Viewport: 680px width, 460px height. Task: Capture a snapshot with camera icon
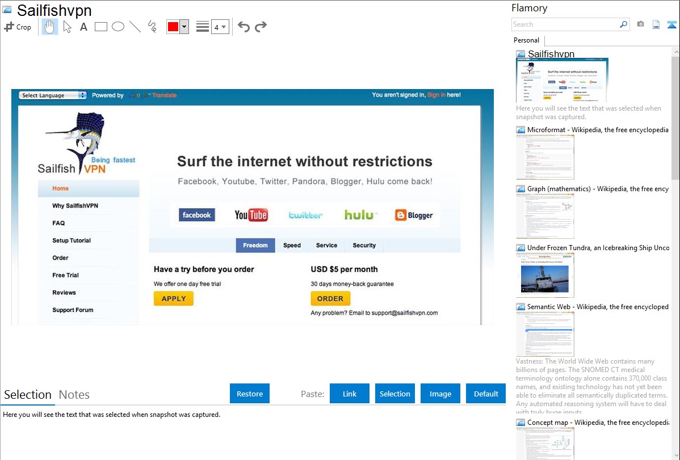pyautogui.click(x=640, y=24)
